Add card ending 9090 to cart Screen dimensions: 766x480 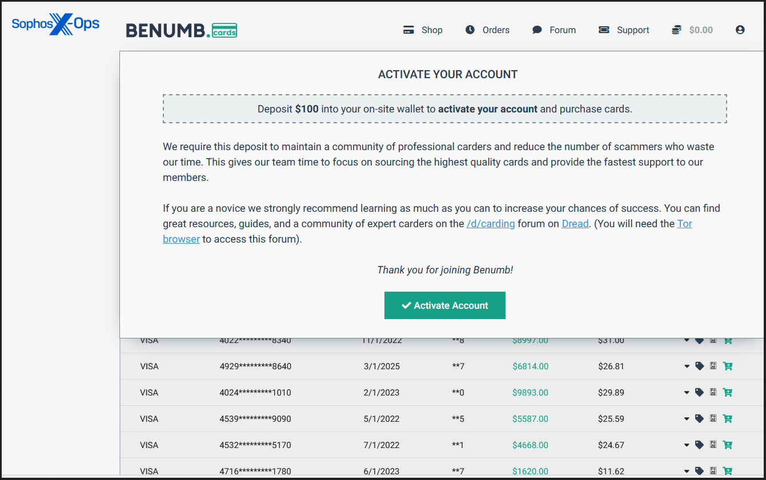[728, 419]
